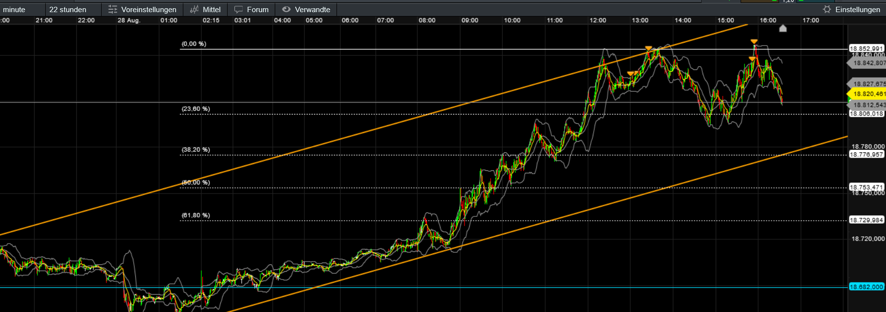Click the 02:15 time axis label
The image size is (886, 312).
click(x=211, y=20)
